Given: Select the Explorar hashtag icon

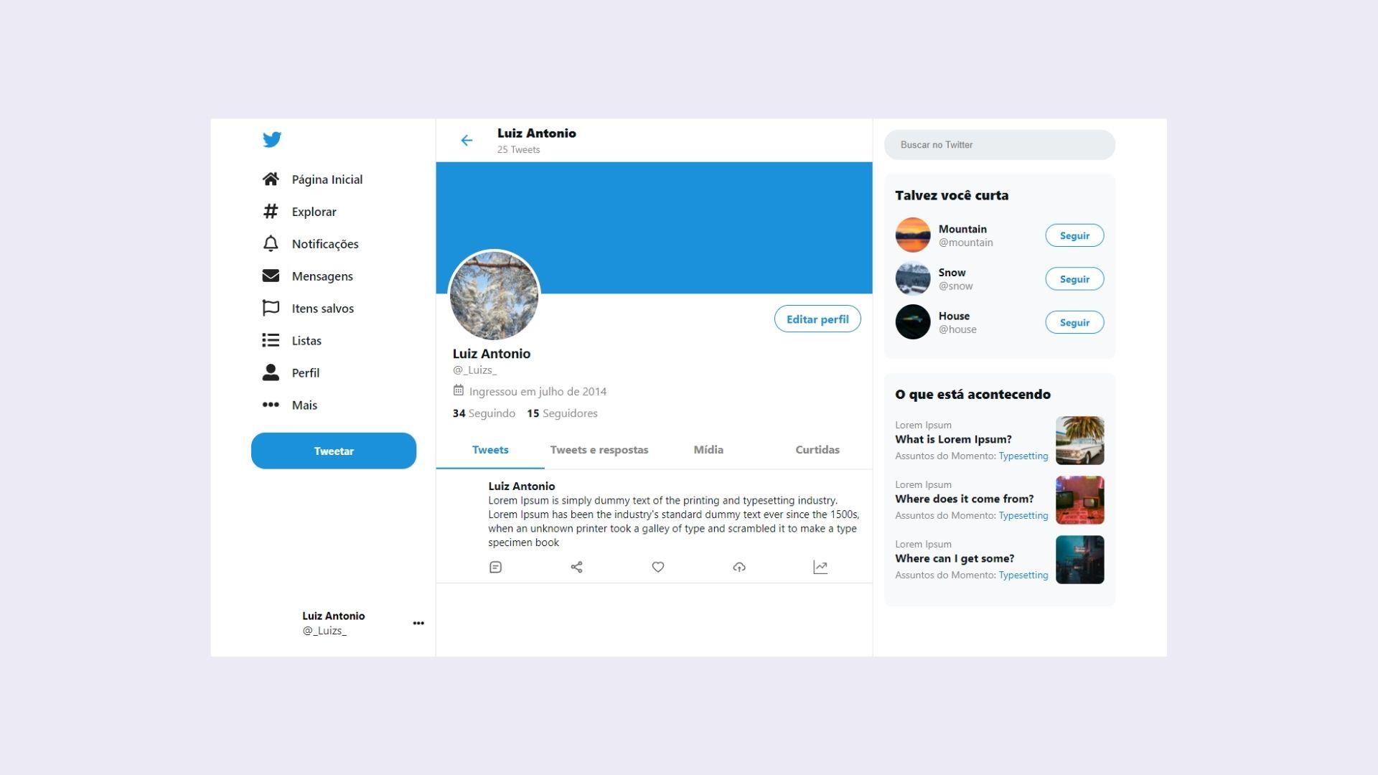Looking at the screenshot, I should (271, 210).
